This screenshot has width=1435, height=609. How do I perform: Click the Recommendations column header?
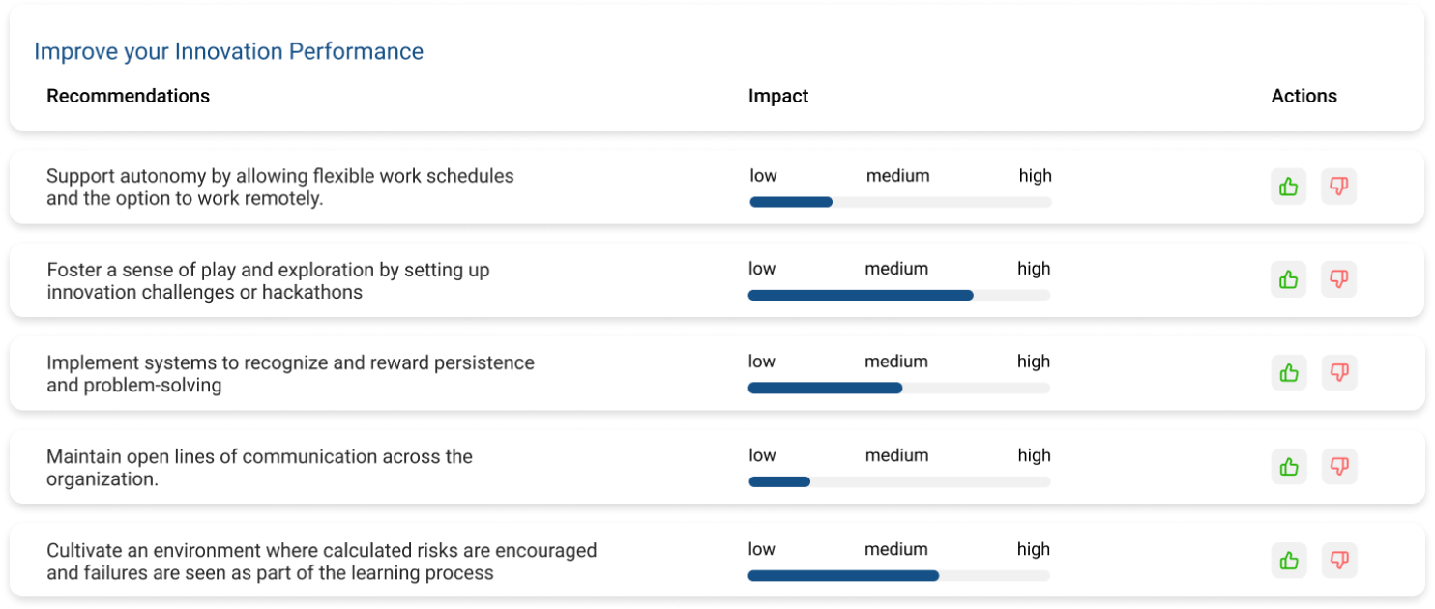pyautogui.click(x=128, y=96)
